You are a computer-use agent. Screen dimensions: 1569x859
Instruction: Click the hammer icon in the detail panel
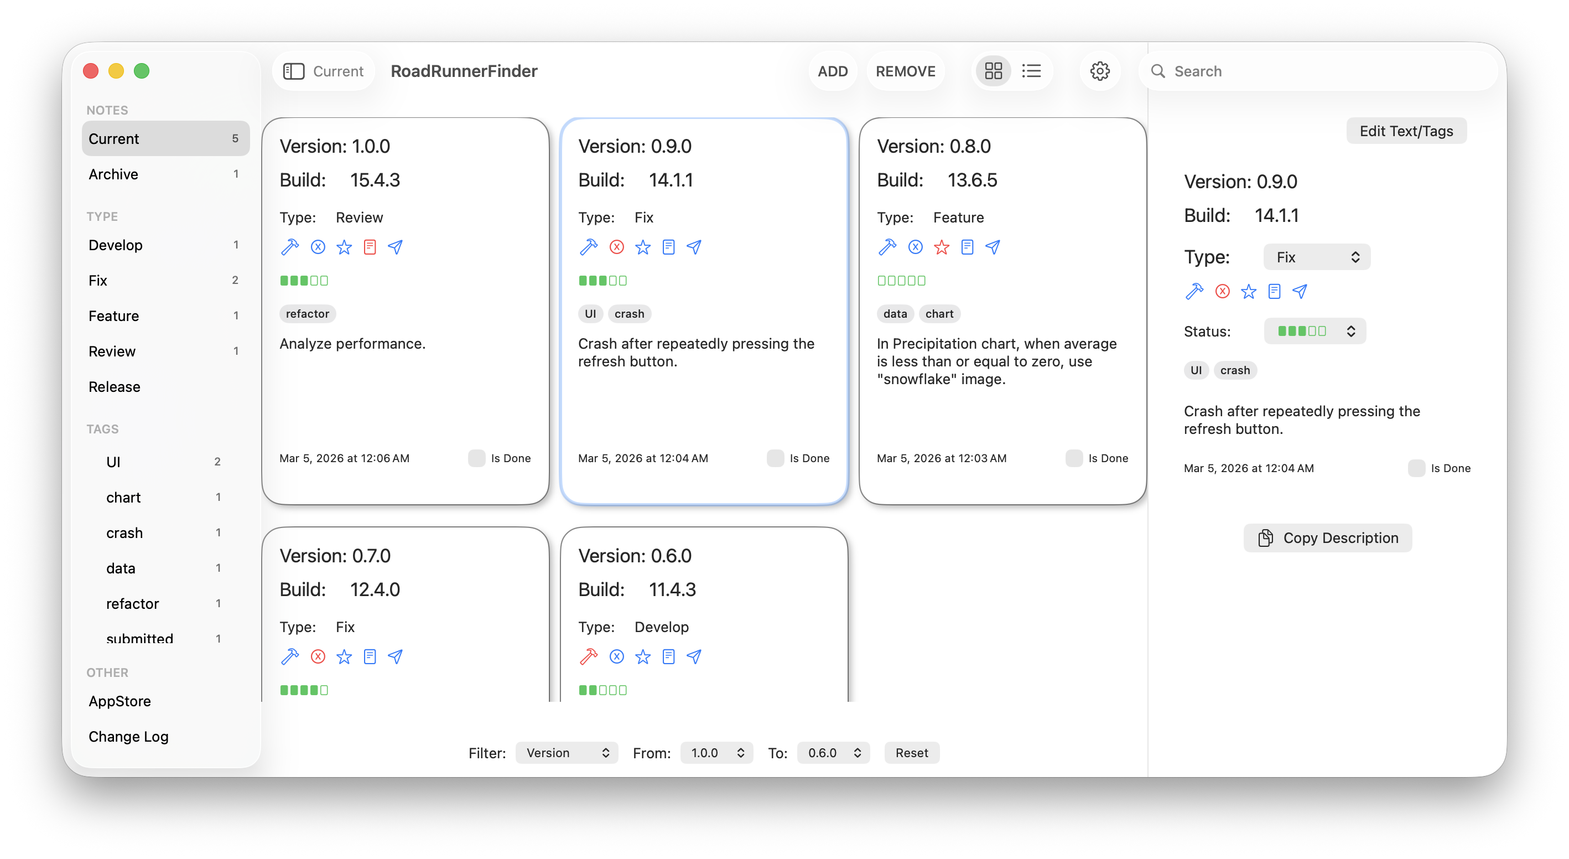[x=1194, y=291]
